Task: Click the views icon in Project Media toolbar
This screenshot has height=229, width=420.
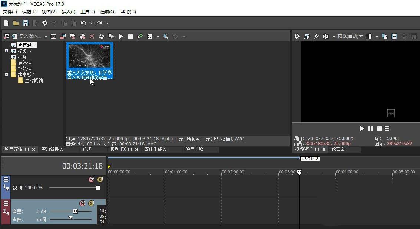Action: click(x=150, y=36)
